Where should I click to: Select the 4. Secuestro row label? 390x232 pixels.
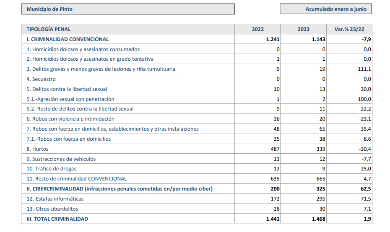41,79
